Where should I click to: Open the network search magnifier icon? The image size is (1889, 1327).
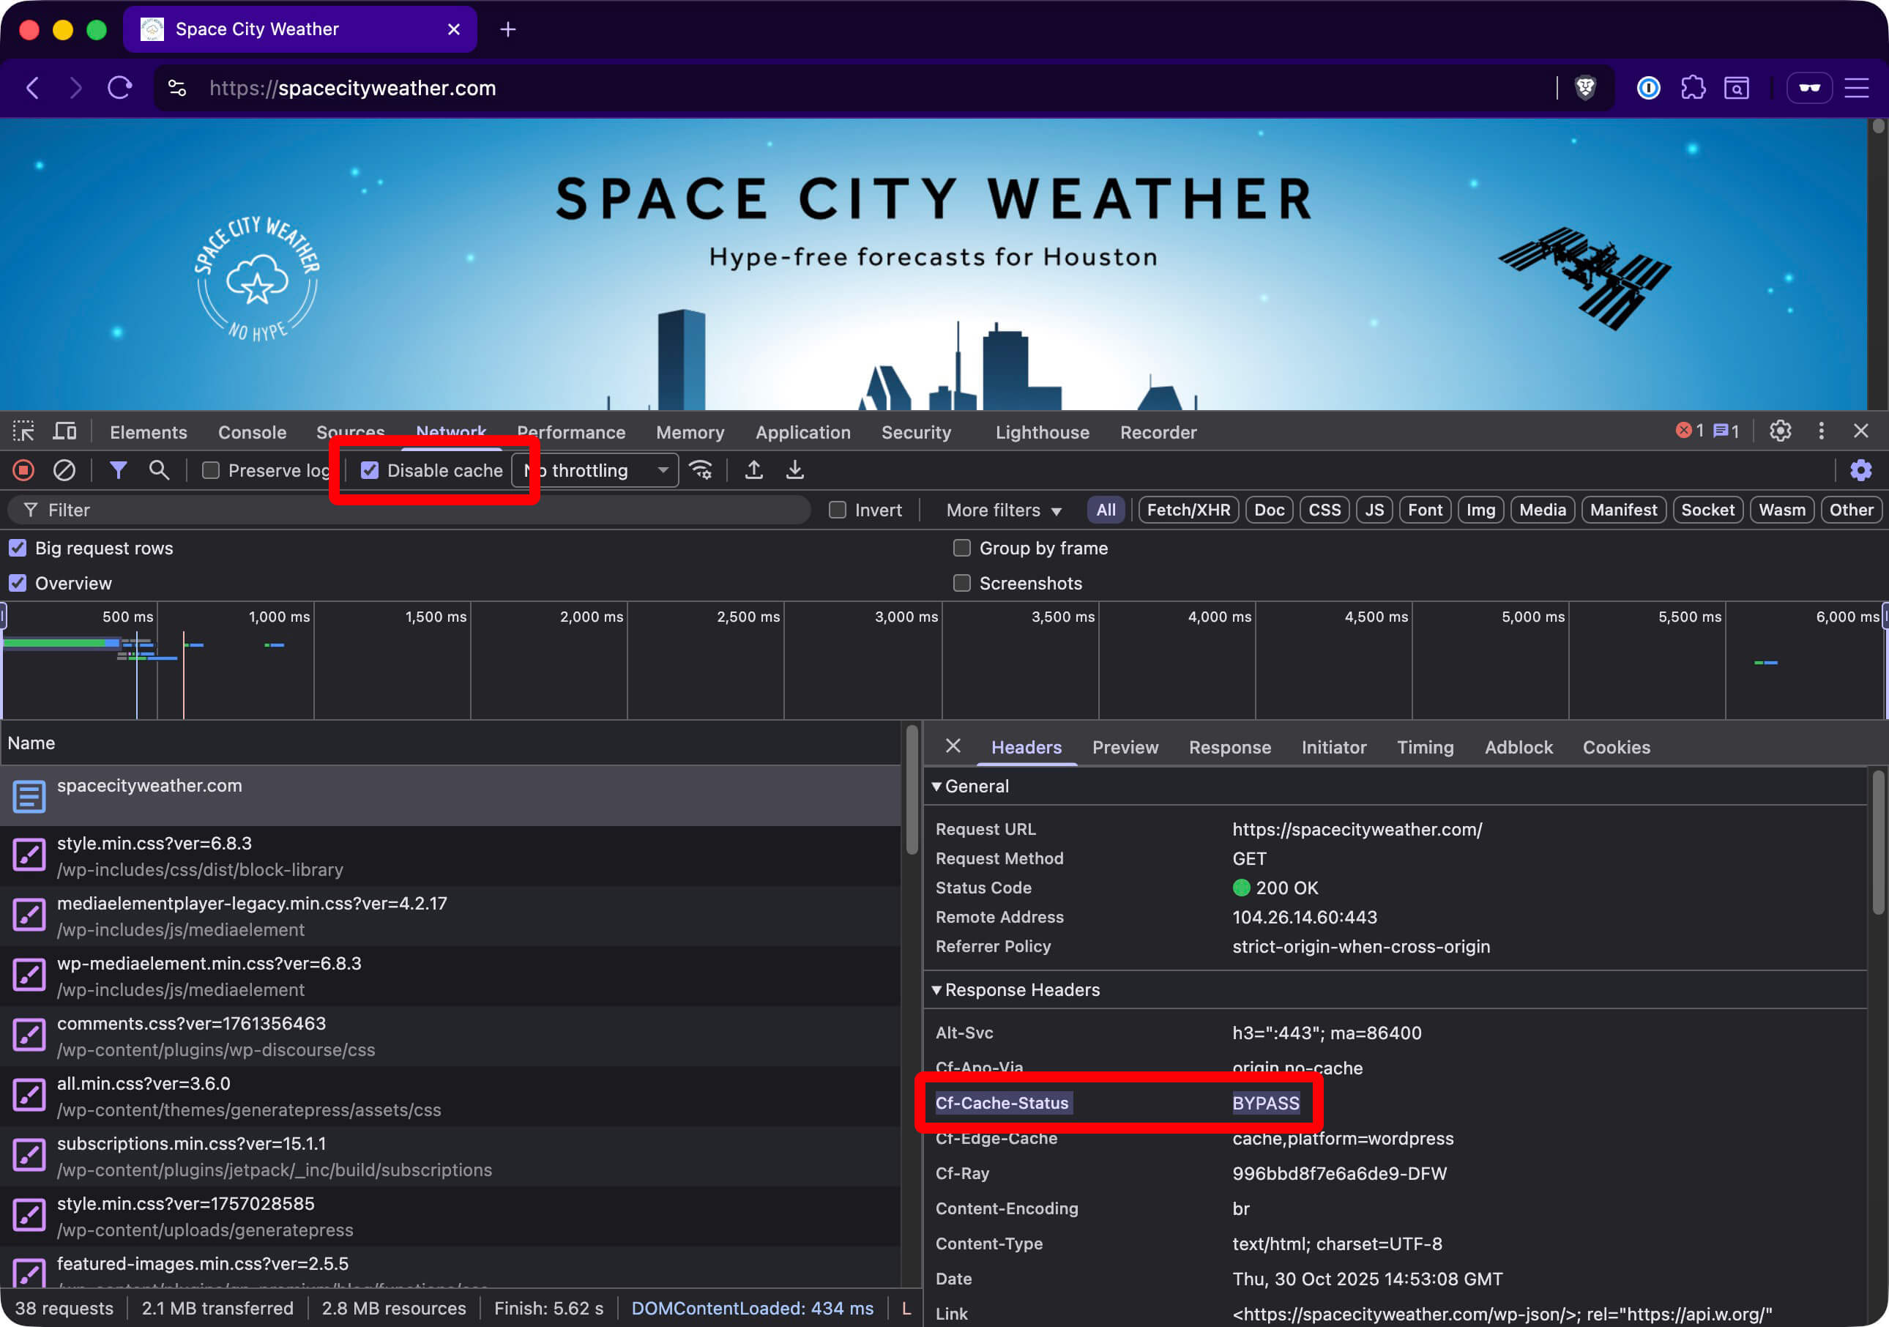(159, 469)
